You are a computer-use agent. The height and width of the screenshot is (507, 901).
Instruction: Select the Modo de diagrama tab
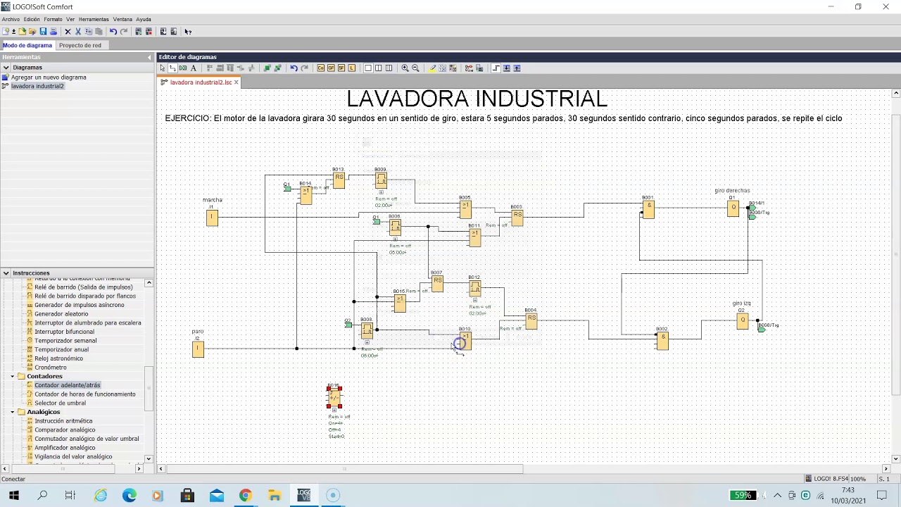(x=27, y=45)
